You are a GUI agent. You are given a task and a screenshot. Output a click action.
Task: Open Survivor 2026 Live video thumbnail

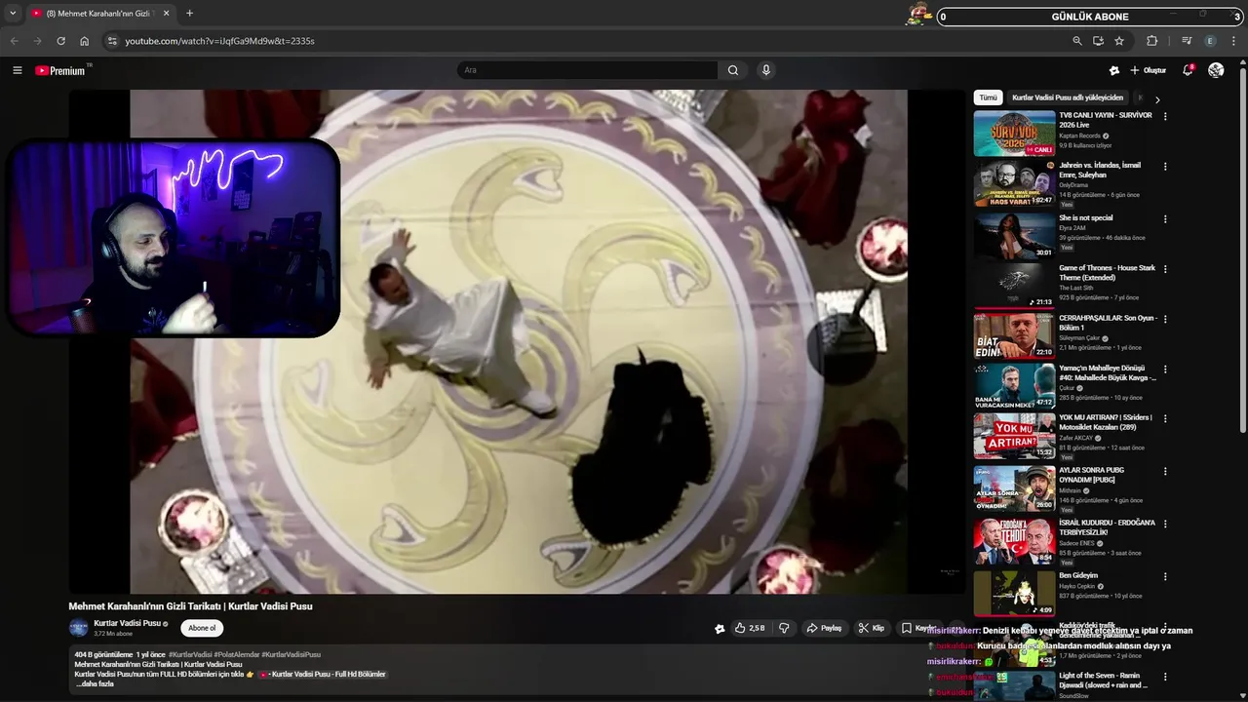(x=1014, y=134)
